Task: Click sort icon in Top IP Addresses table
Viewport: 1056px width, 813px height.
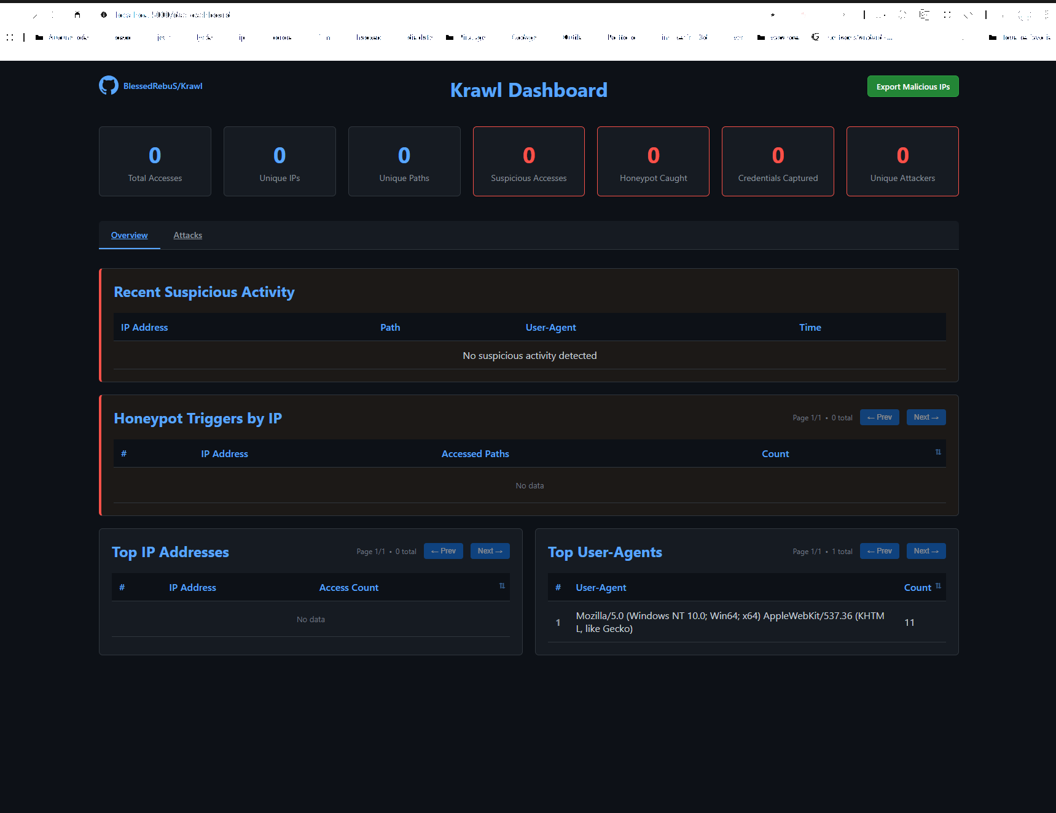Action: [x=502, y=586]
